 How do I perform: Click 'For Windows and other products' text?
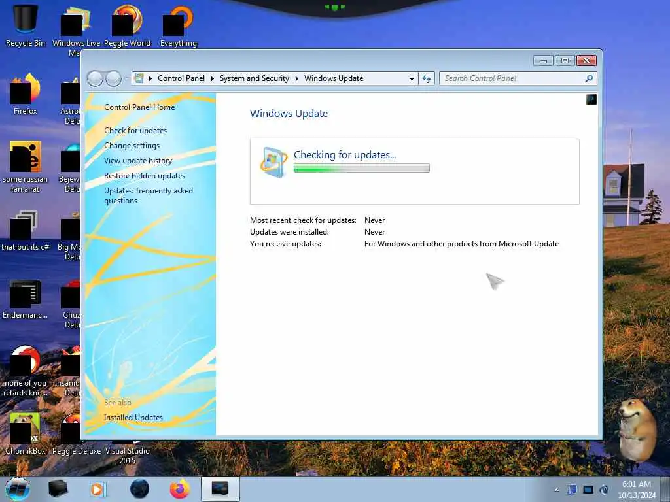pyautogui.click(x=461, y=244)
